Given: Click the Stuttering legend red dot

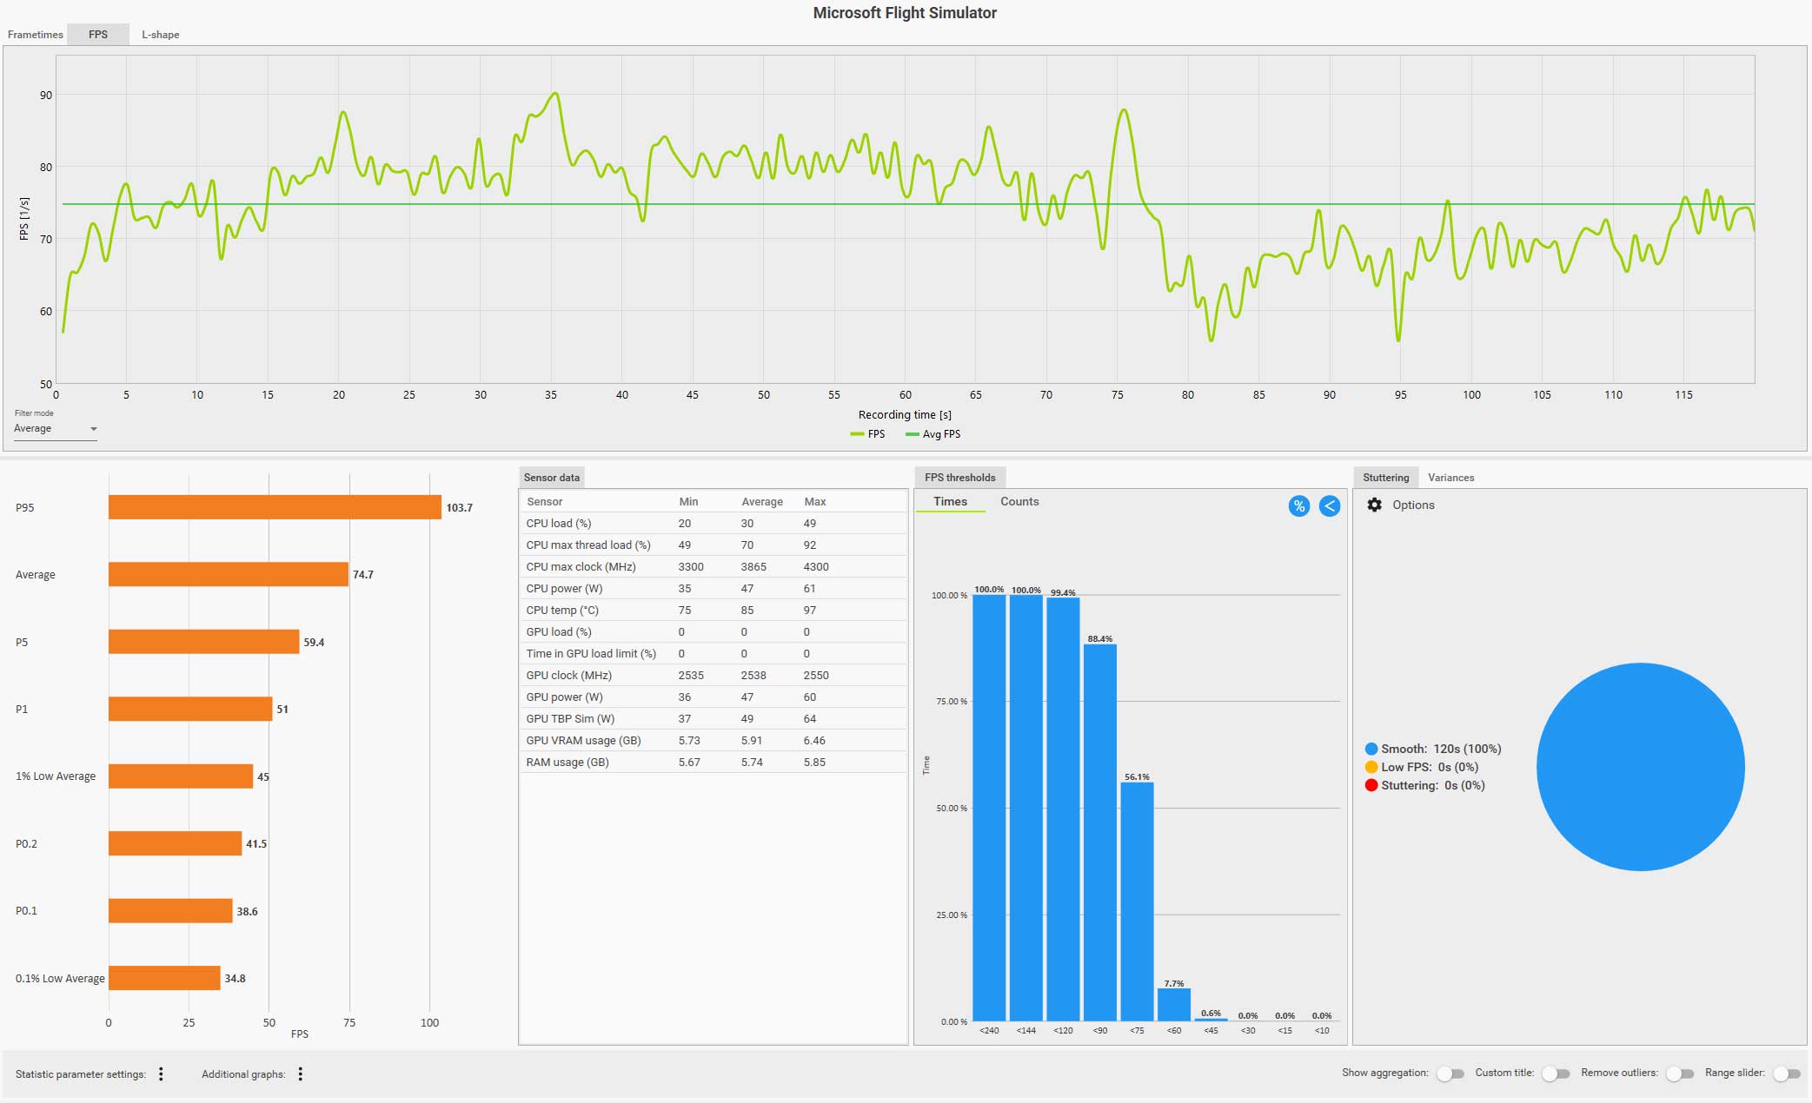Looking at the screenshot, I should click(x=1371, y=785).
